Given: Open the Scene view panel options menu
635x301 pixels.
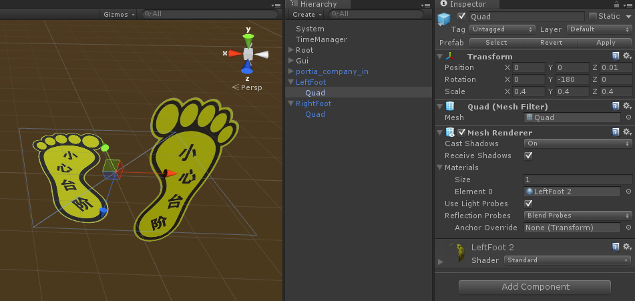Looking at the screenshot, I should (276, 5).
